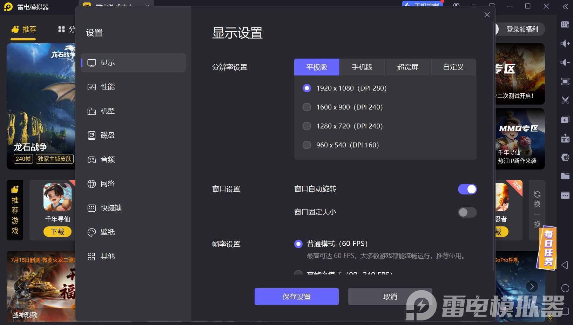Tap the Android home circle button

(565, 288)
